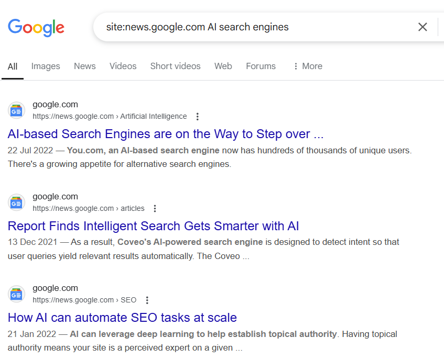Click the Short videos filter
The image size is (444, 360).
[175, 66]
